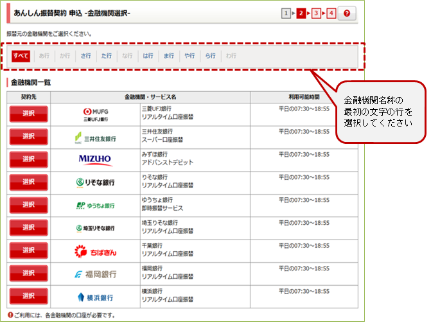Choose 選択 for 福岡銀行
The image size is (431, 325).
(29, 274)
